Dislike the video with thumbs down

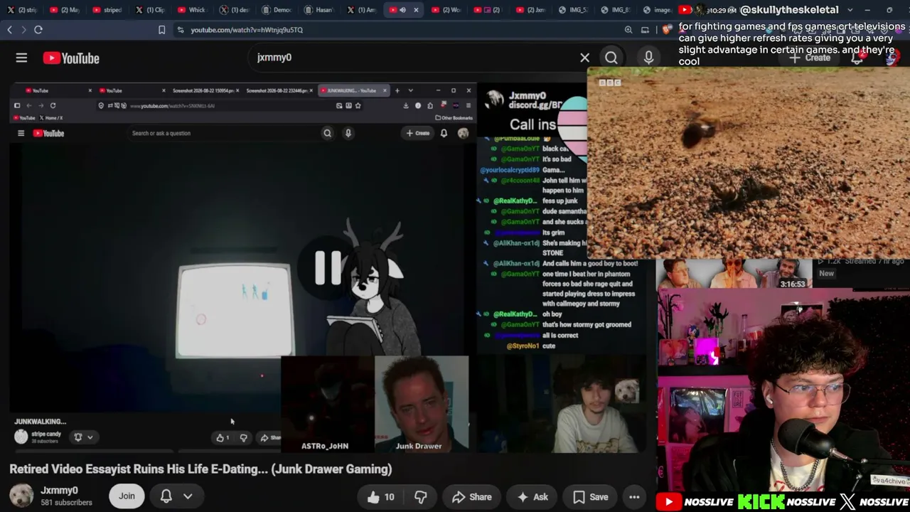pos(420,497)
